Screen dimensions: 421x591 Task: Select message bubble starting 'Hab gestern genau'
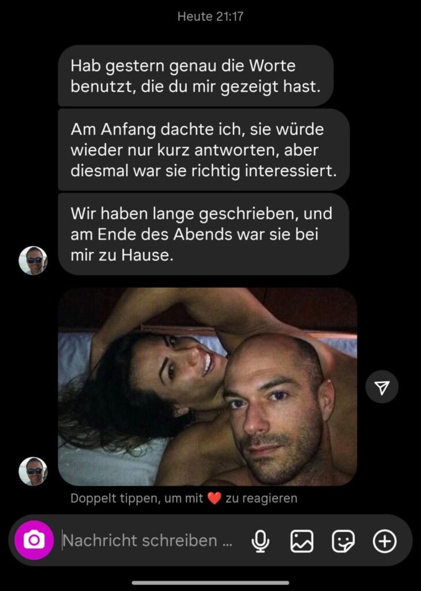tap(196, 76)
